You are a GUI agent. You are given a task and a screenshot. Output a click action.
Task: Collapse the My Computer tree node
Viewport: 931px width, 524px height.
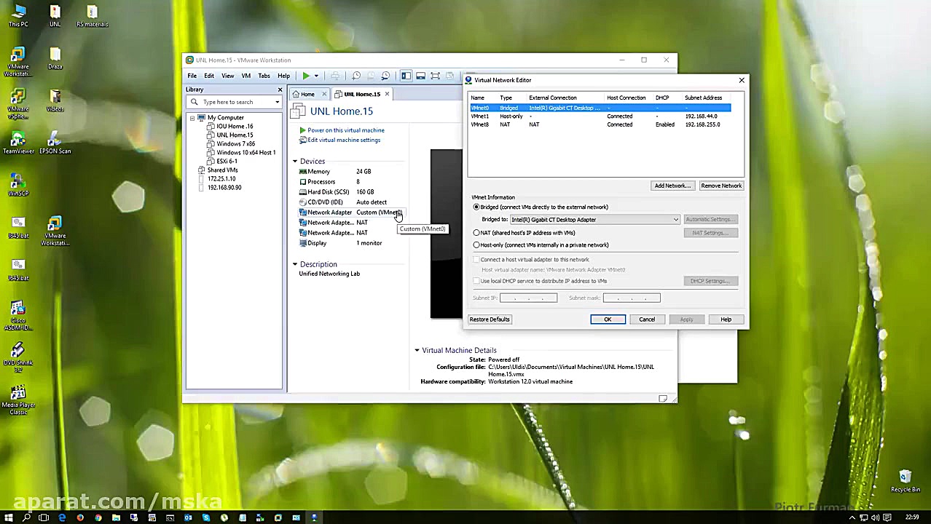pos(192,118)
